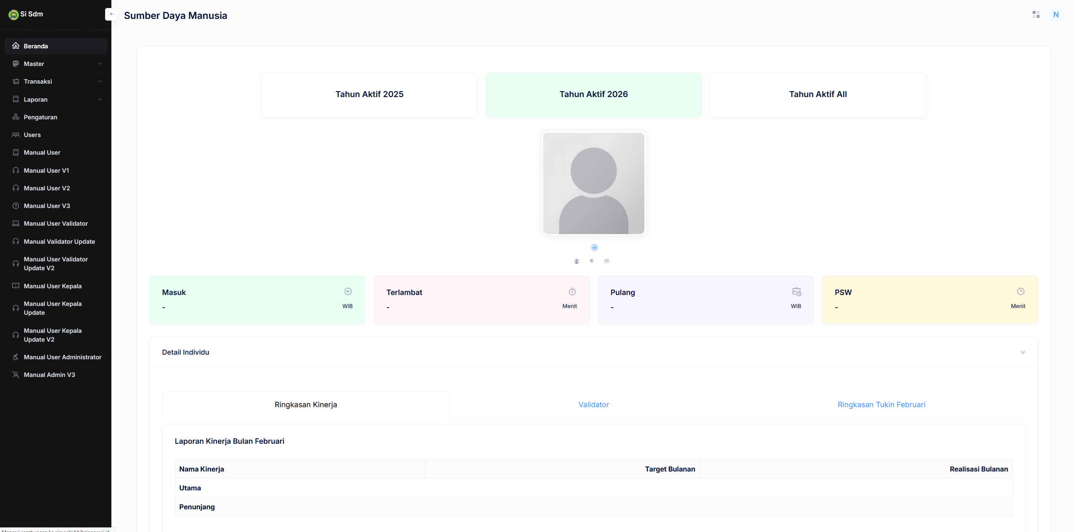1074x532 pixels.
Task: Switch to Tahun Aktif All mode
Action: (x=817, y=94)
